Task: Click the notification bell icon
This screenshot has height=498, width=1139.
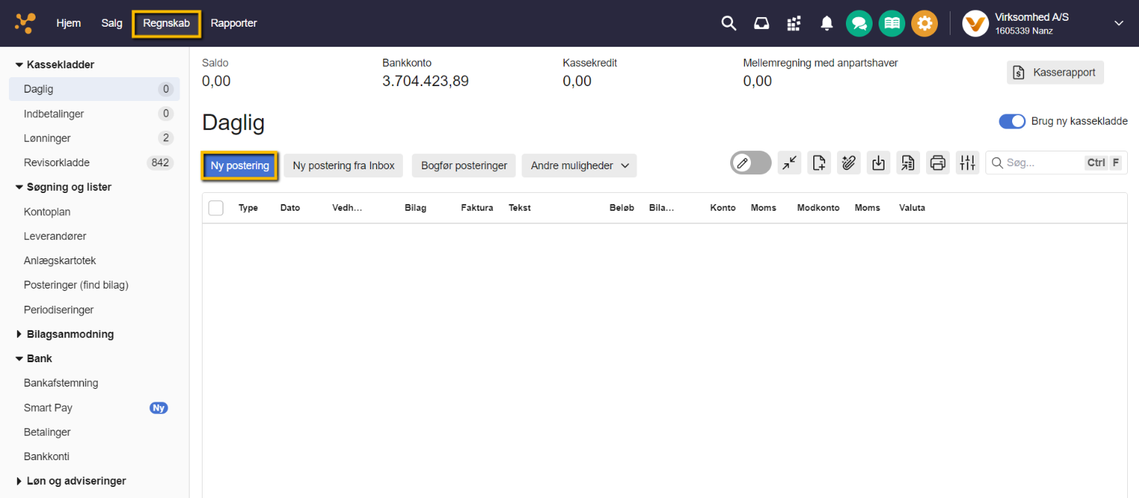Action: (x=827, y=24)
